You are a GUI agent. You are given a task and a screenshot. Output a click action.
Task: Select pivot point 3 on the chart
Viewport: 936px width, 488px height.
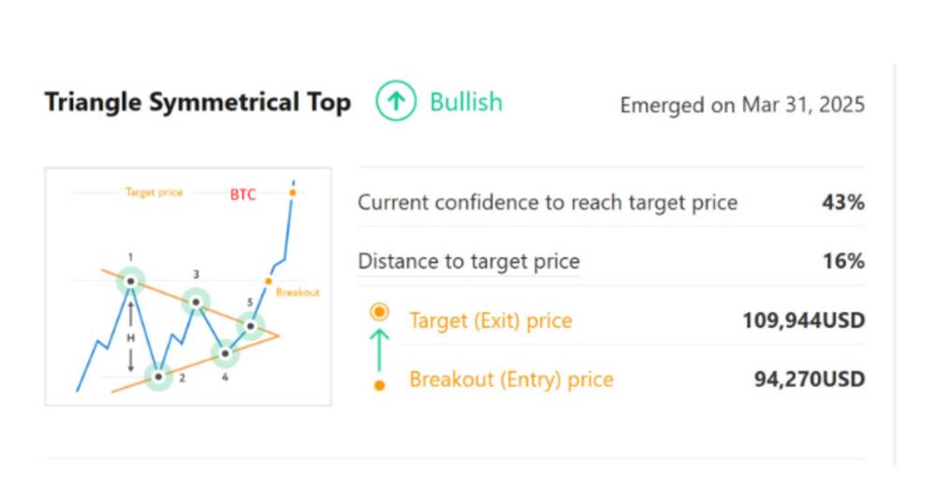click(196, 302)
